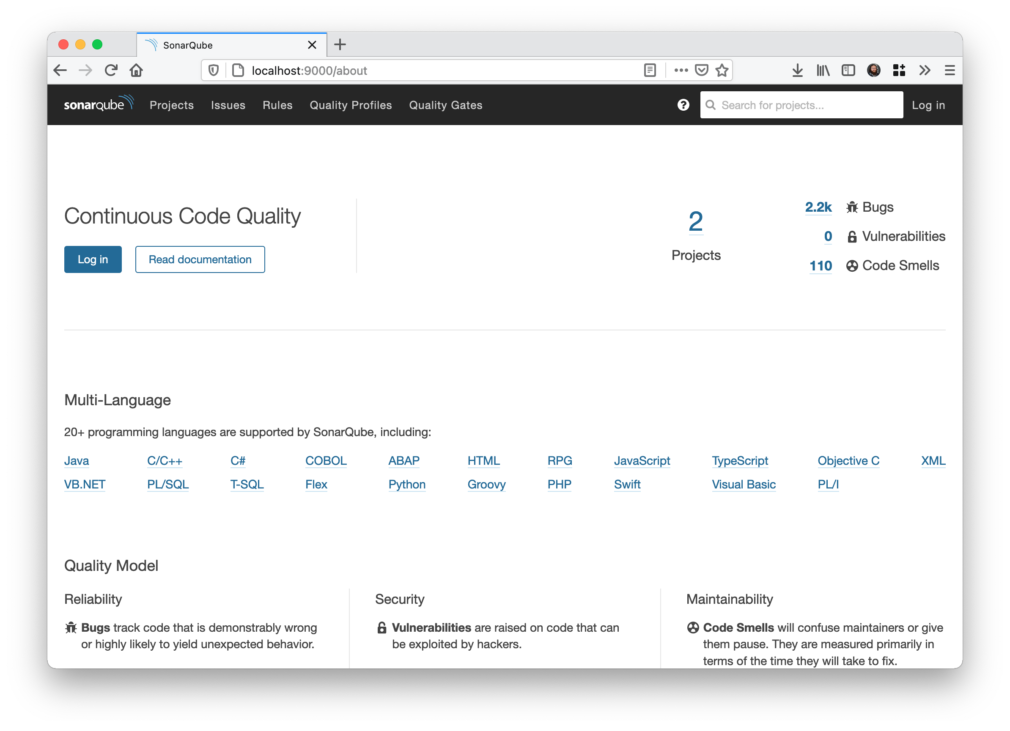This screenshot has height=731, width=1010.
Task: Click Read documentation button
Action: [200, 259]
